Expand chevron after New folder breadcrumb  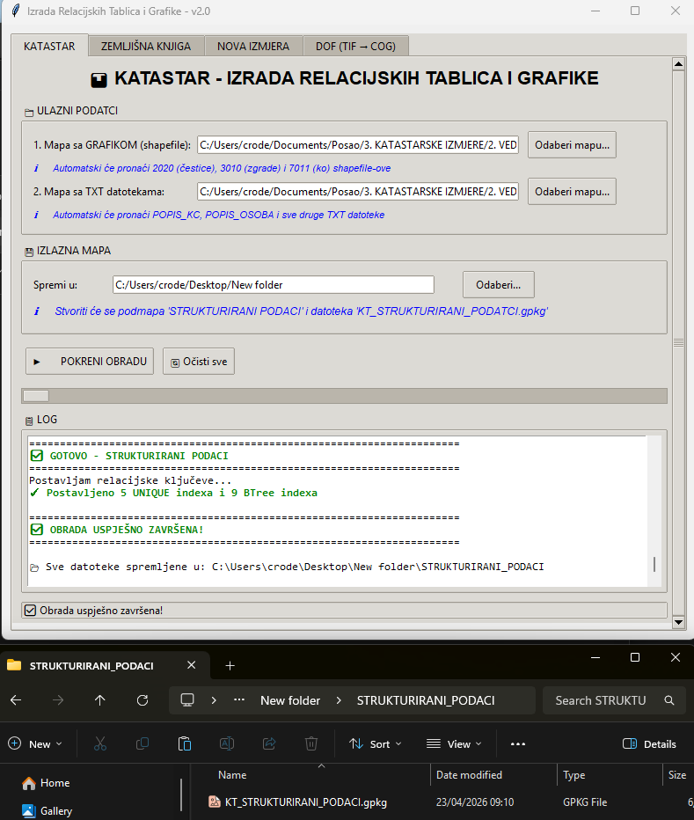[x=339, y=700]
